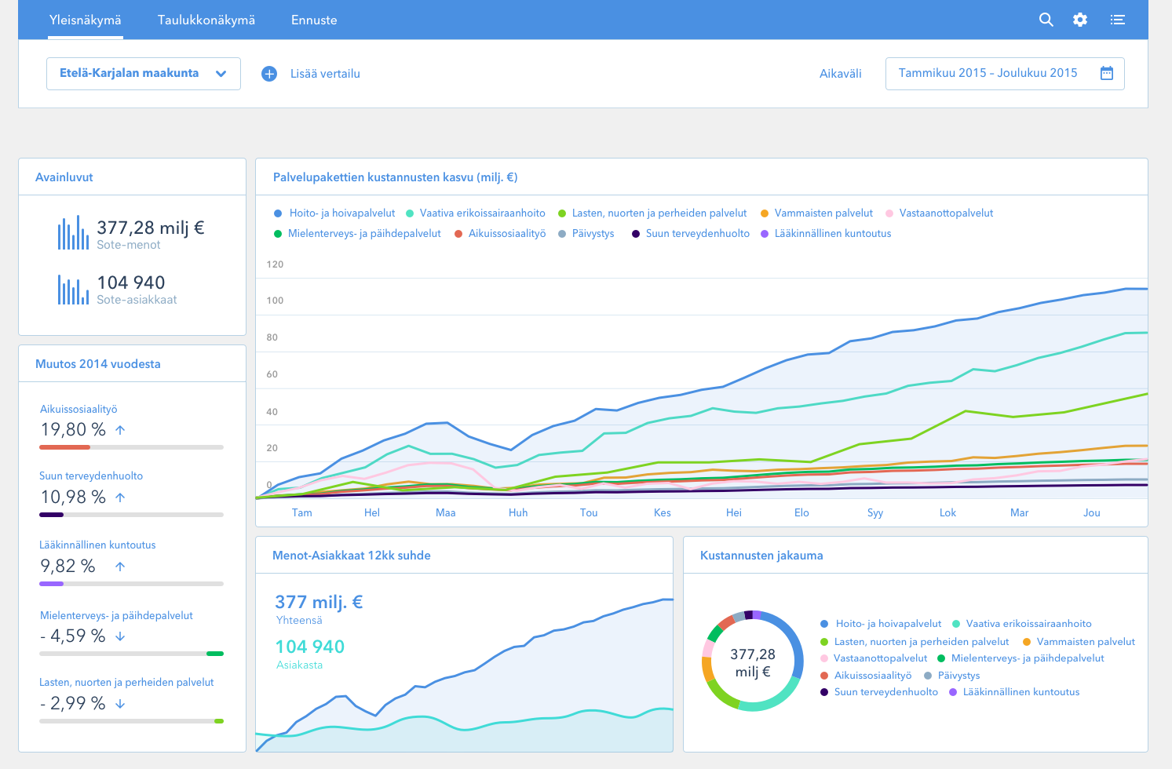Click the Palvelupakettien kustannusten kasvu heading

tap(396, 177)
